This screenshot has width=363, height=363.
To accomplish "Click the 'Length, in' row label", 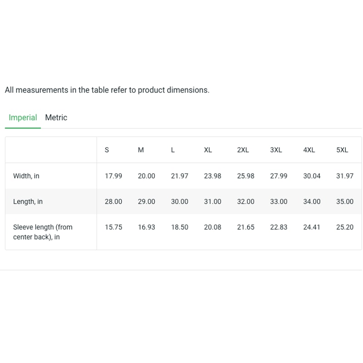I will tap(28, 201).
